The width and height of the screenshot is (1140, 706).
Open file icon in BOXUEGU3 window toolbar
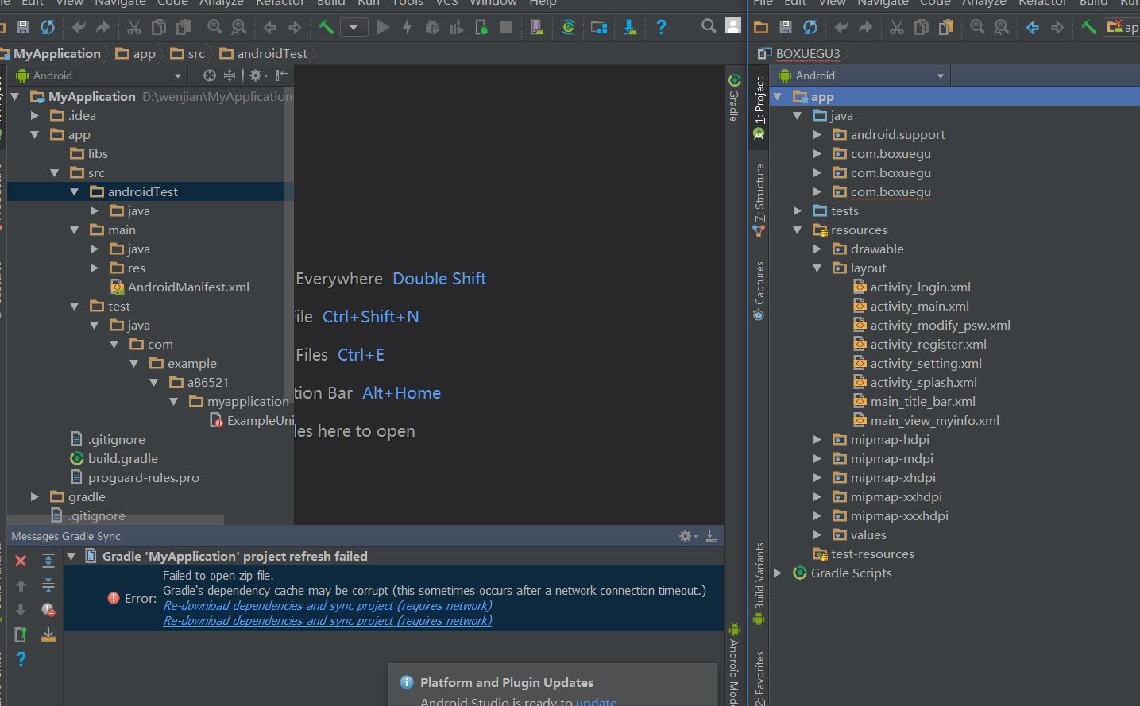pos(761,28)
